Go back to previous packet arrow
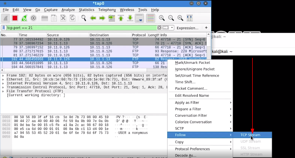 click(x=93, y=18)
